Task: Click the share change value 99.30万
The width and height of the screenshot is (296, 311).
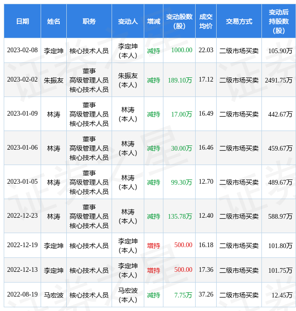Action: [182, 182]
